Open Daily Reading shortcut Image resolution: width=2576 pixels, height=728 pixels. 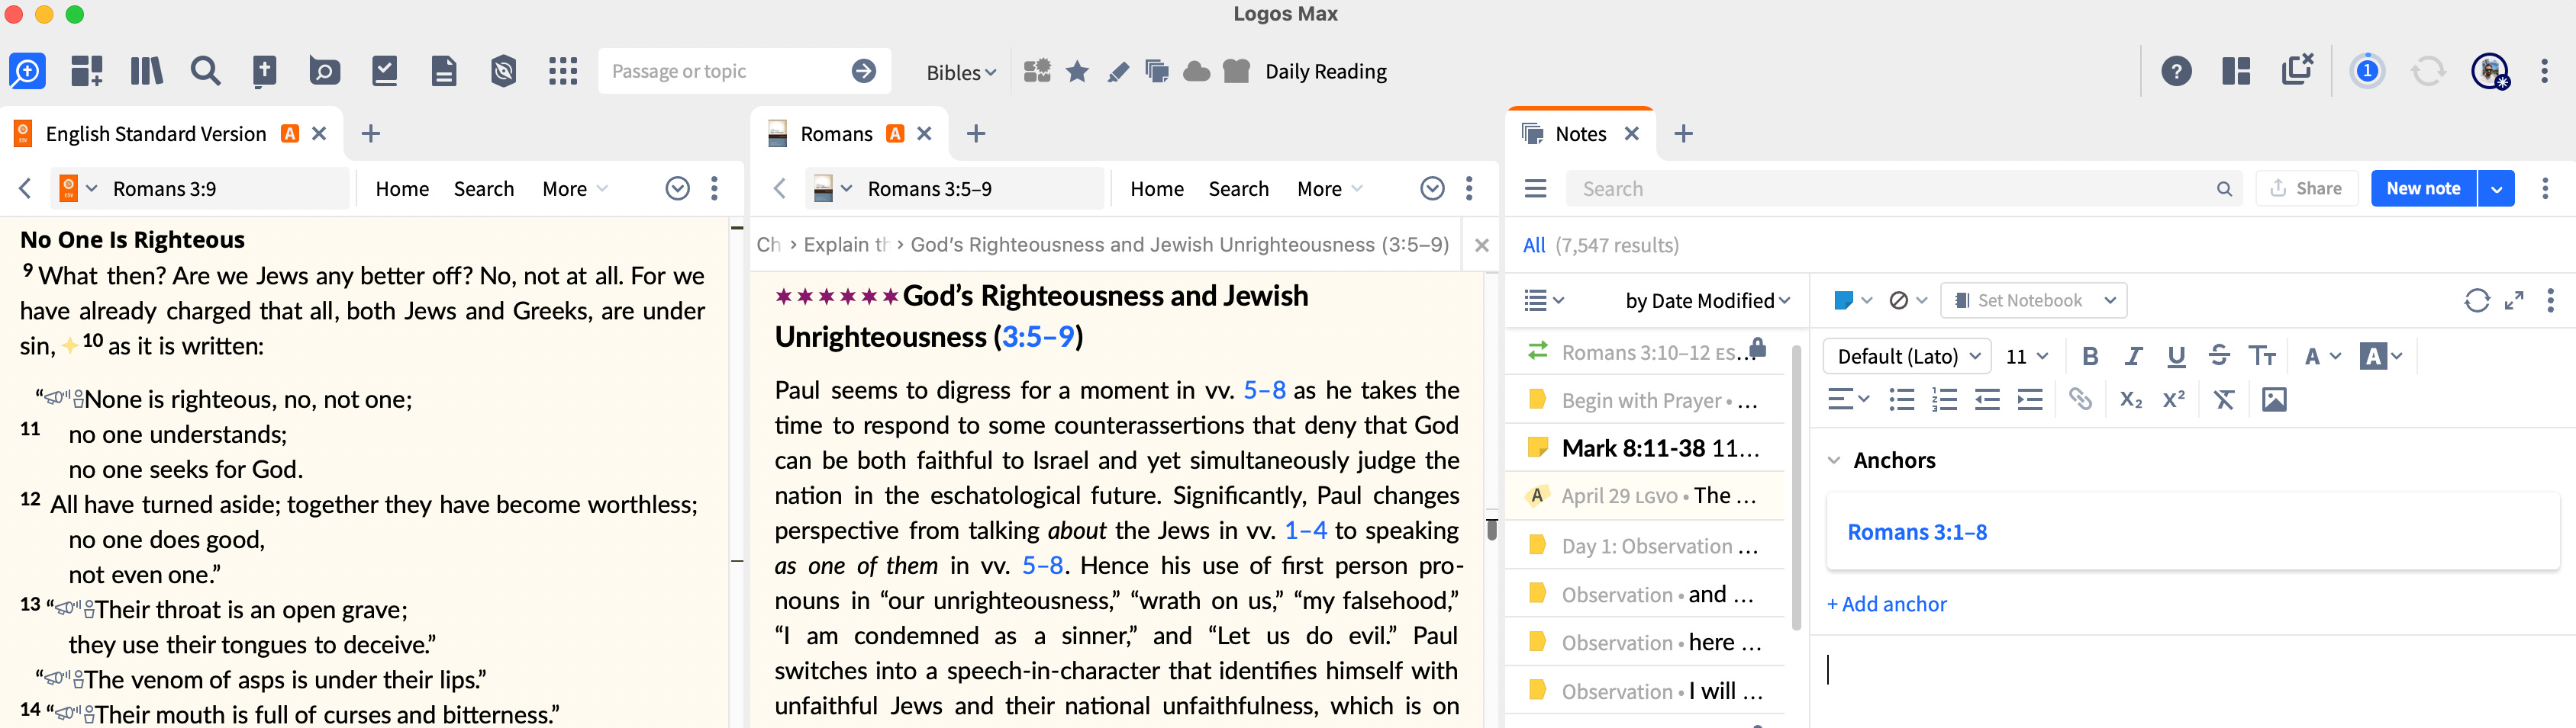[1325, 72]
